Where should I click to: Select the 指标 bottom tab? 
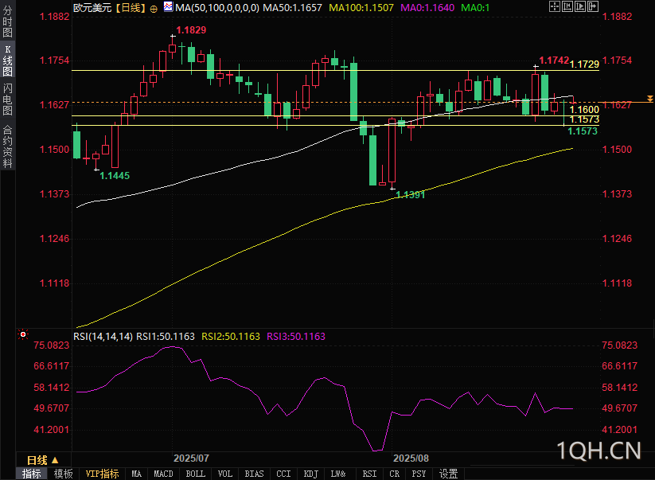click(x=31, y=474)
